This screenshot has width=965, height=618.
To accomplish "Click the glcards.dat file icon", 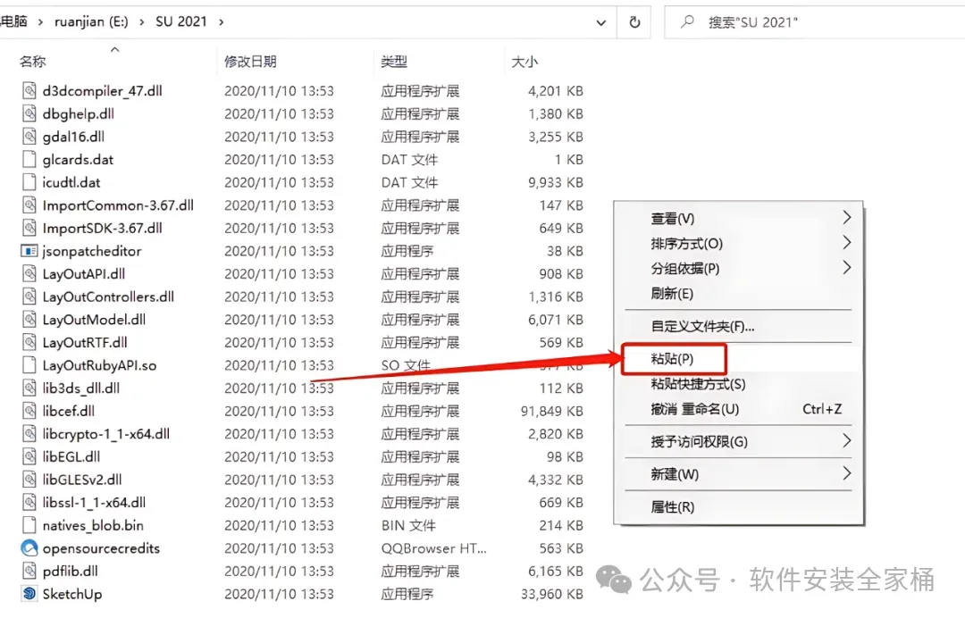I will tap(29, 159).
